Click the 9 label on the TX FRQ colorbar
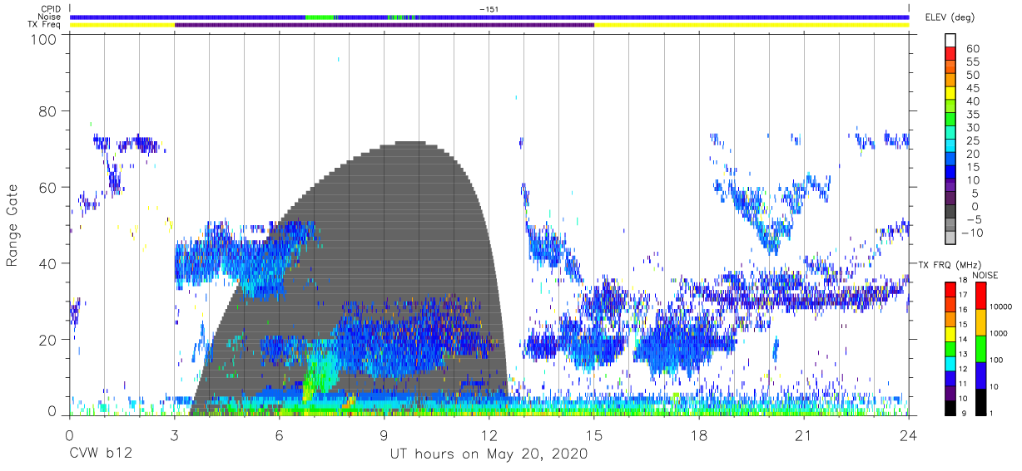 964,414
